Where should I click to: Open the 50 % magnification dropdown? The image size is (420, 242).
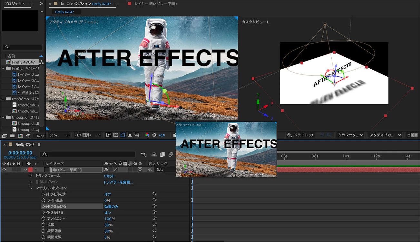59,135
